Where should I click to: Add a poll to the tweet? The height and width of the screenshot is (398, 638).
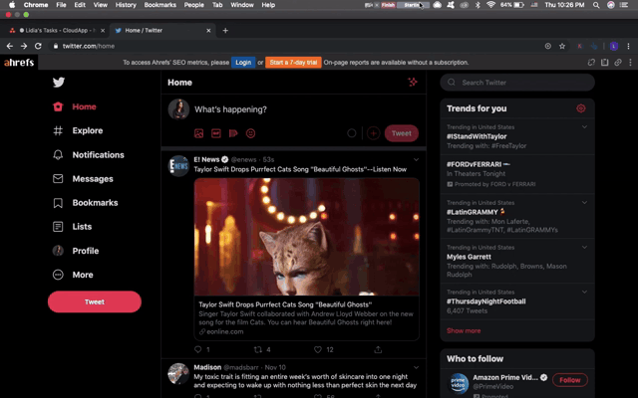233,133
